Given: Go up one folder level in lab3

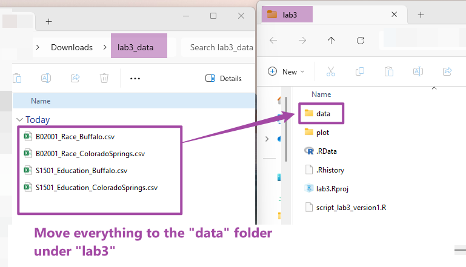Looking at the screenshot, I should tap(331, 41).
